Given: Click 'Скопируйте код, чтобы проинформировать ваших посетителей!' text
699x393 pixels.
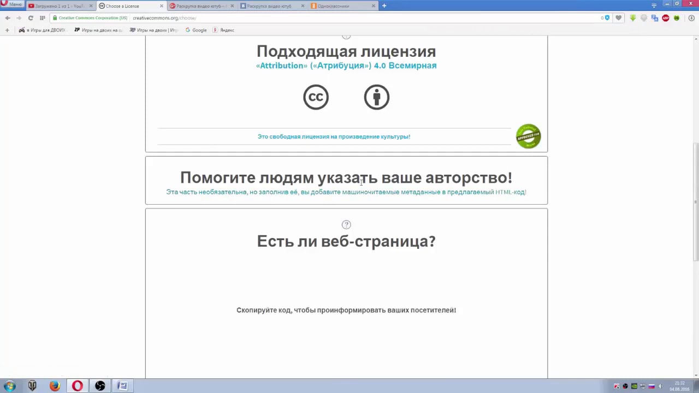Looking at the screenshot, I should click(346, 310).
